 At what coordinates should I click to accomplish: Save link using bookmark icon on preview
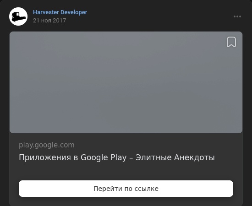click(231, 42)
